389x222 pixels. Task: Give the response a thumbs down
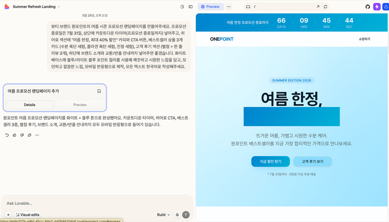[22, 135]
